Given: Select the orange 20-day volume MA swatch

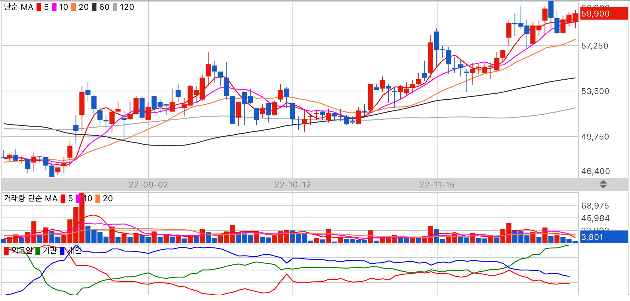Looking at the screenshot, I should point(98,199).
